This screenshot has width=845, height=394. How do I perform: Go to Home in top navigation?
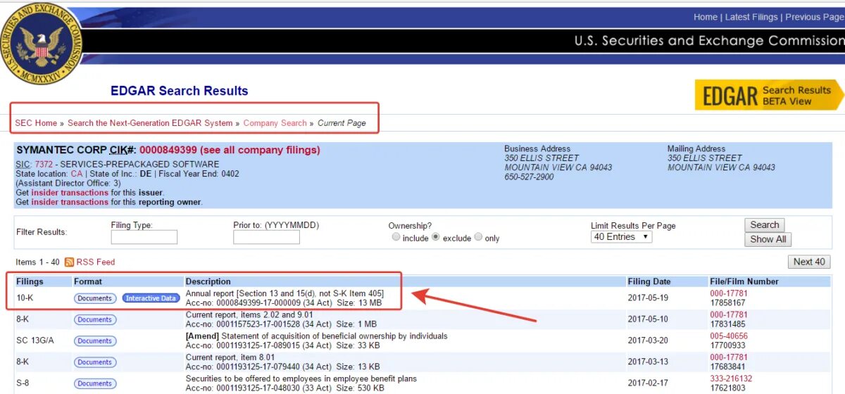click(x=706, y=17)
